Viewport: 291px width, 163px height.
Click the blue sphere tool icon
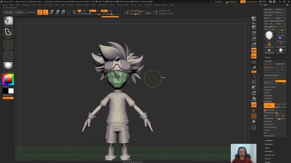coord(281,39)
